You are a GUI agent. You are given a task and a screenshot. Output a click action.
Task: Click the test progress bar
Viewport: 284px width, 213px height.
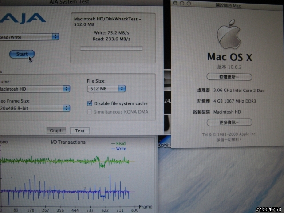pos(111,48)
